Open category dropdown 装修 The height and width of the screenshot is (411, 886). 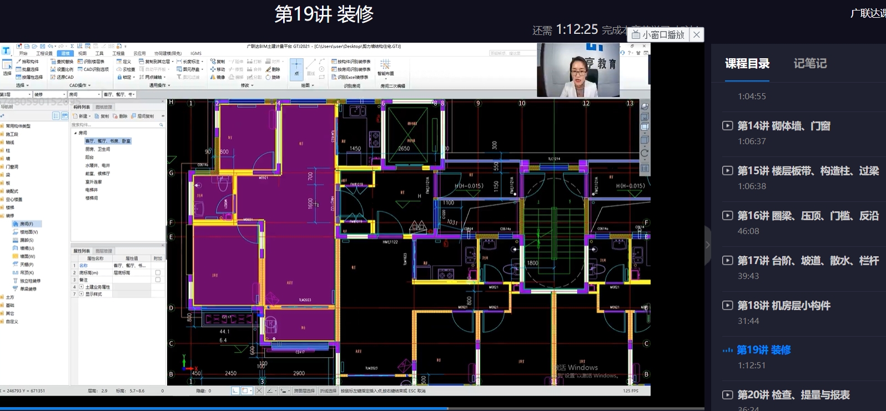pos(50,94)
